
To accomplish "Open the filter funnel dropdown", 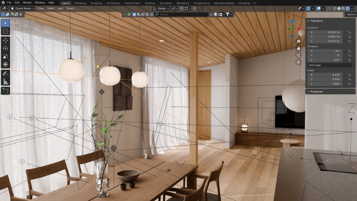I will click(229, 14).
